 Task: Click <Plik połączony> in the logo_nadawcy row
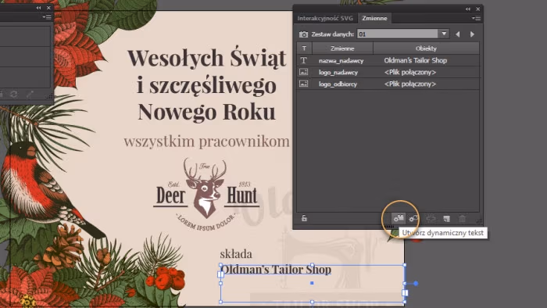[x=410, y=72]
